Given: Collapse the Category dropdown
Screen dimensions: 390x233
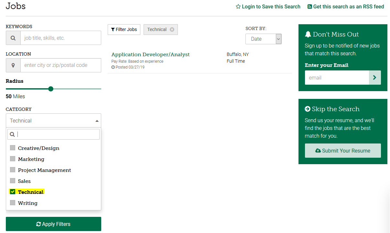Looking at the screenshot, I should [x=53, y=121].
